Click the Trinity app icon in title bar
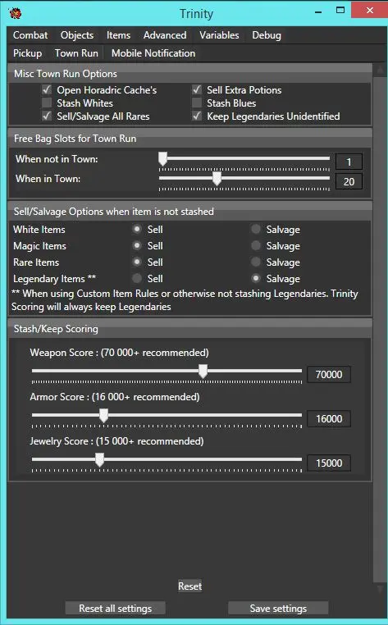The image size is (388, 625). pyautogui.click(x=16, y=13)
